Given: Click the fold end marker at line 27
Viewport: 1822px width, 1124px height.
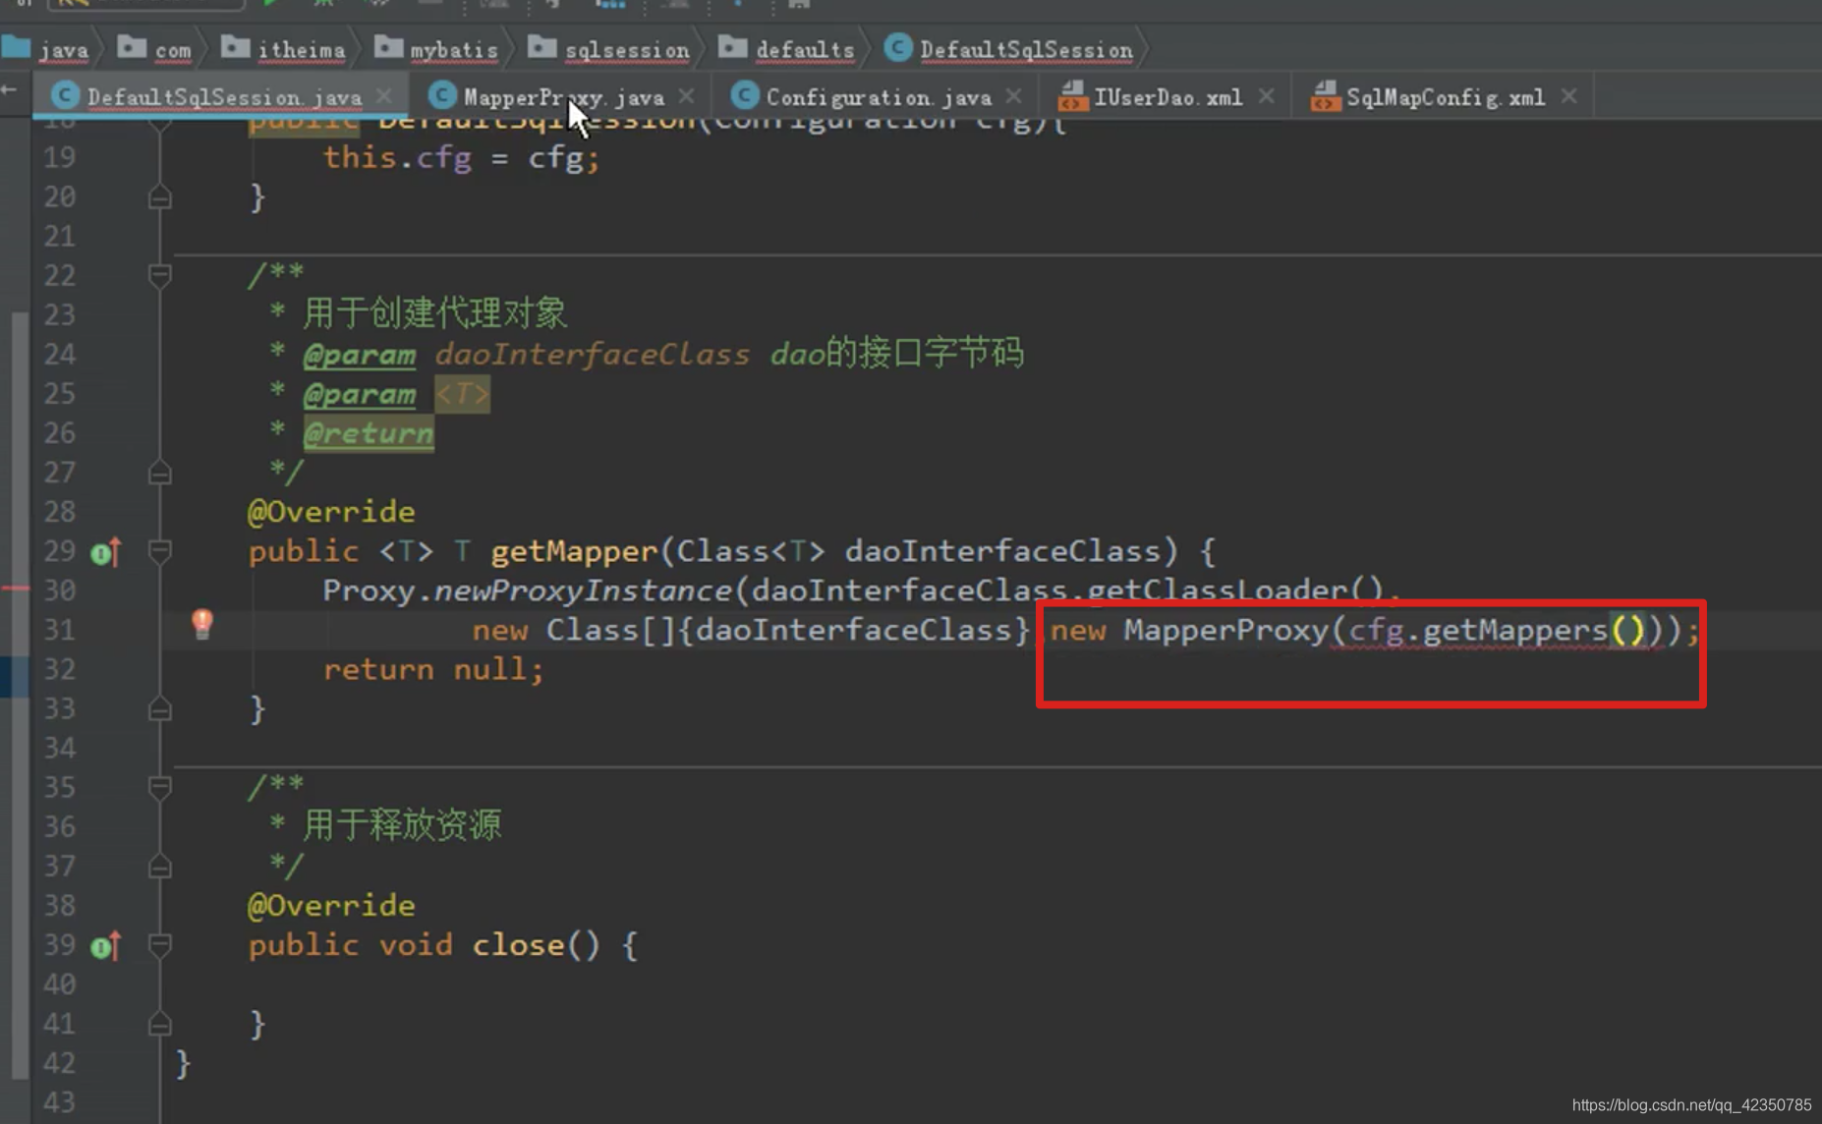Looking at the screenshot, I should coord(159,474).
